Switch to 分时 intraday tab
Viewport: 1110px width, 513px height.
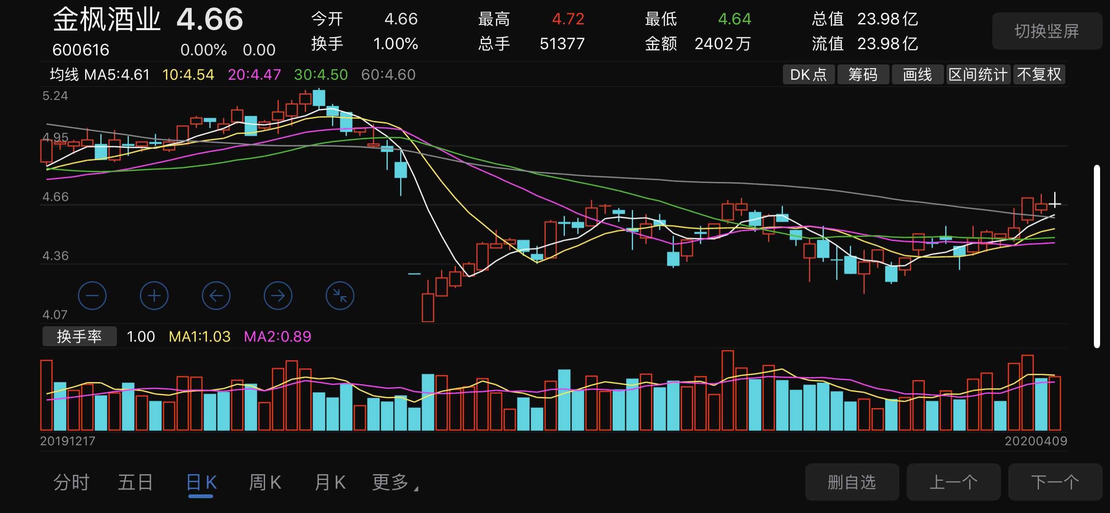[71, 482]
